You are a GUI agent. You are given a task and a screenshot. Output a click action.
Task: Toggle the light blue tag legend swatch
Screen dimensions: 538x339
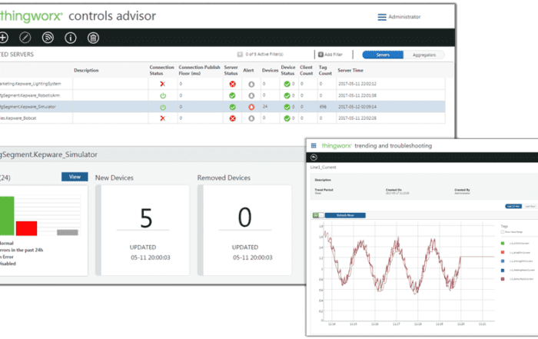(x=503, y=261)
